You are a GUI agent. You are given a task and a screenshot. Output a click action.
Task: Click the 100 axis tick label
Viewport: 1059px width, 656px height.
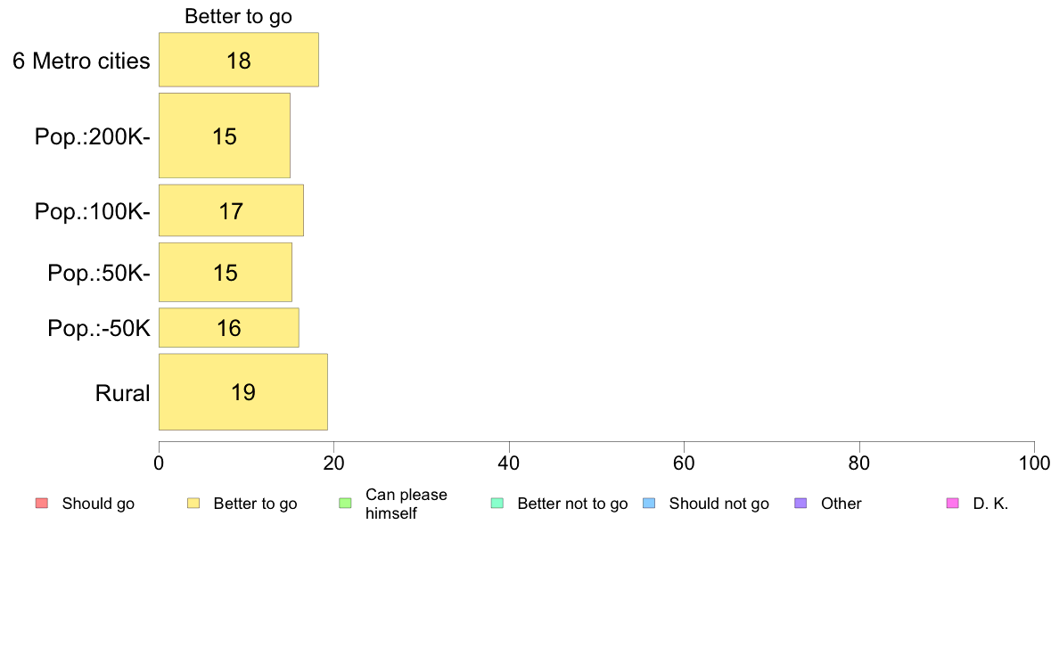(x=1034, y=463)
